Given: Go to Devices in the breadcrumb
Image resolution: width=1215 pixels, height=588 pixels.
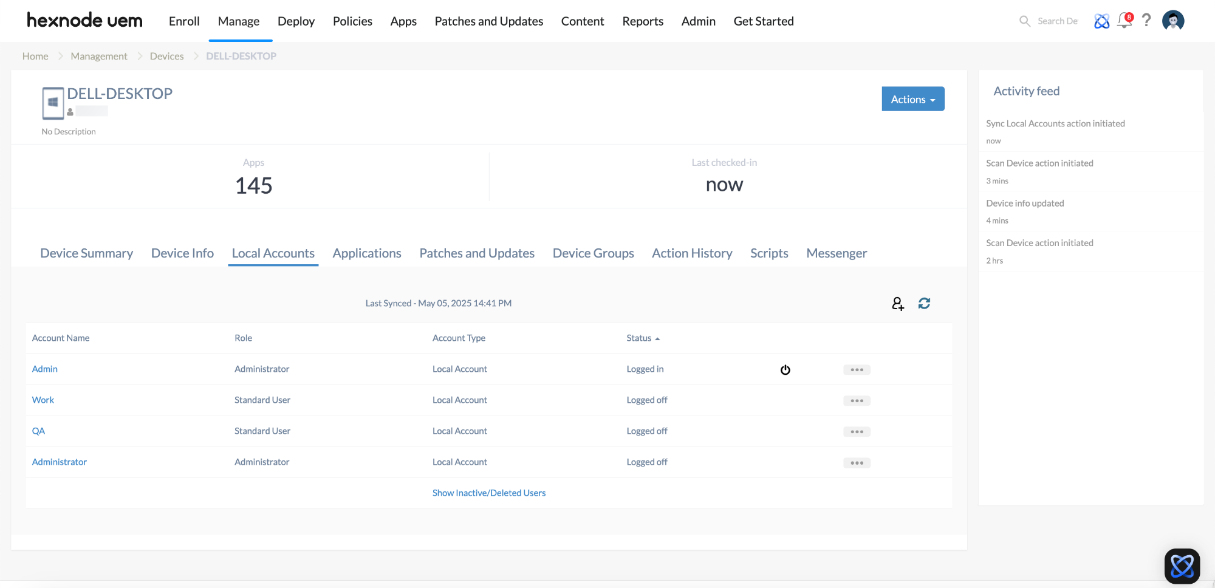Looking at the screenshot, I should [166, 56].
